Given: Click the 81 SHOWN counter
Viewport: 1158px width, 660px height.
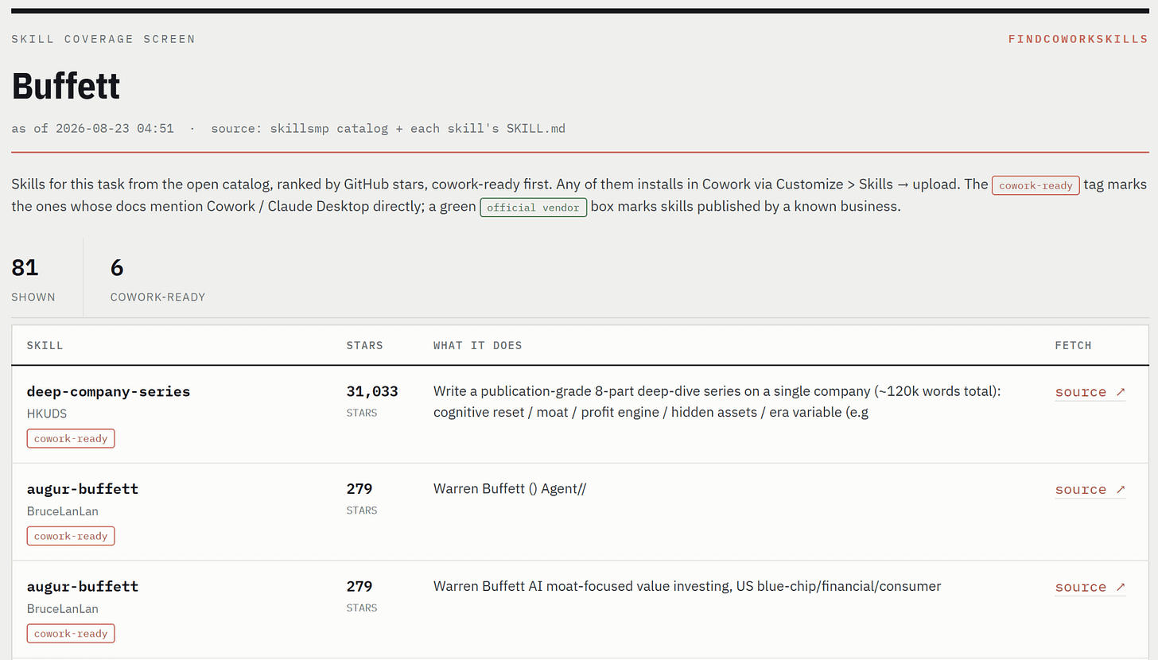Looking at the screenshot, I should [33, 279].
